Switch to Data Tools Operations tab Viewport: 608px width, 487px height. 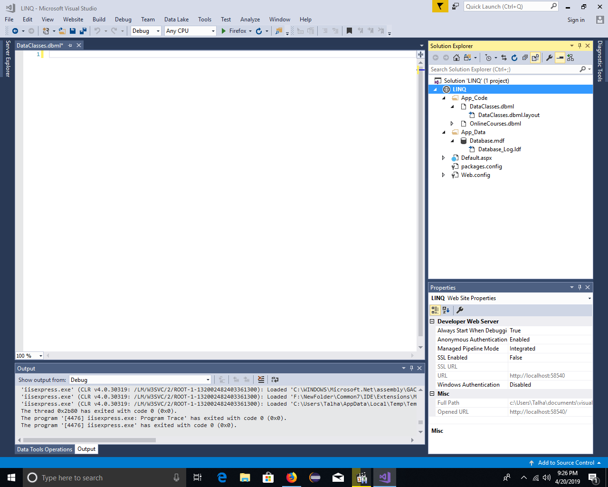[x=45, y=449]
